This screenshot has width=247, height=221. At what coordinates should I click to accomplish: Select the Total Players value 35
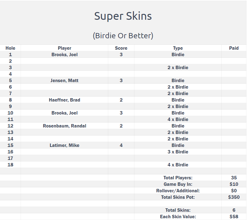(234, 178)
